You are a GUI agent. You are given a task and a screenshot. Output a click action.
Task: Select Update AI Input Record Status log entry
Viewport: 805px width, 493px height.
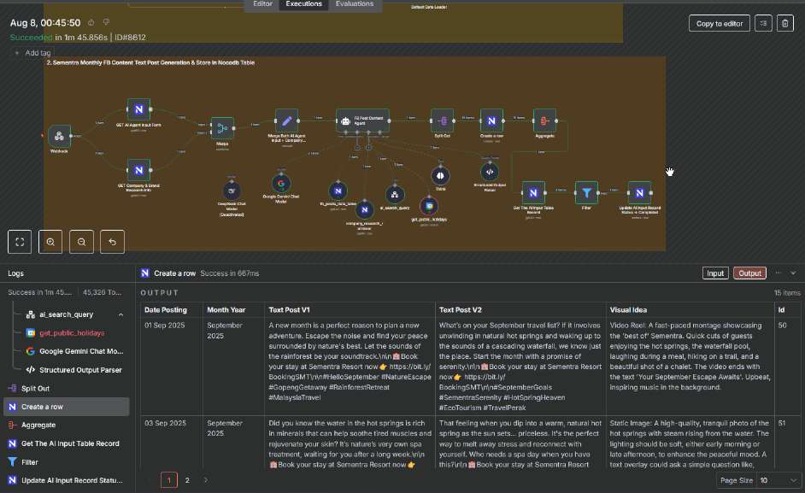click(66, 481)
